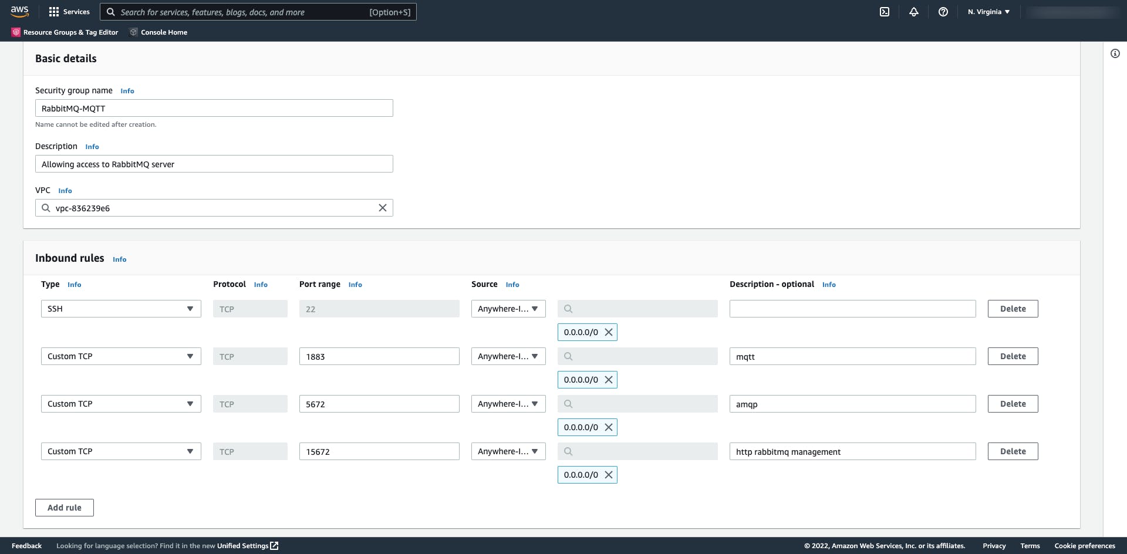Remove 0.0.0.0/0 from the 5672 rule
This screenshot has width=1127, height=554.
click(609, 427)
